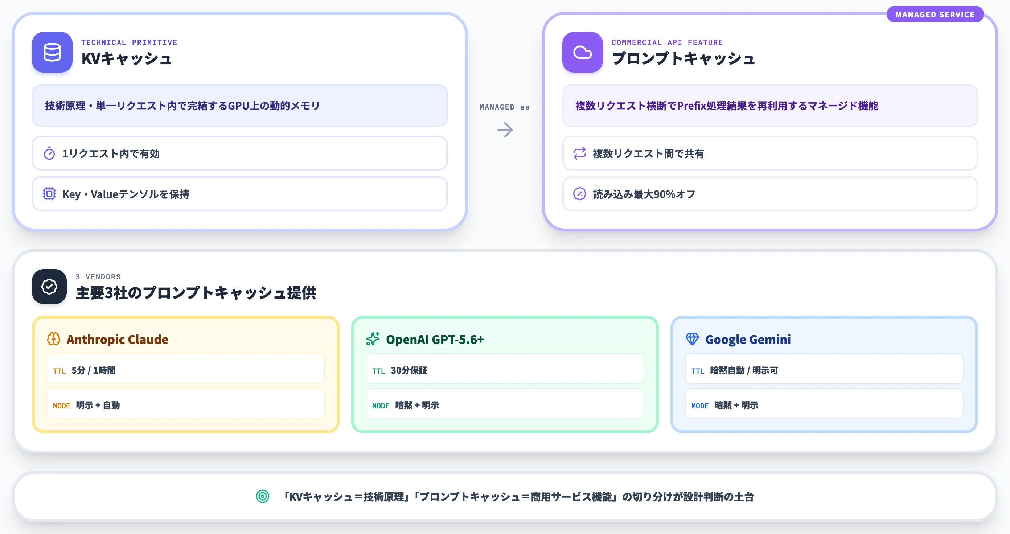This screenshot has width=1010, height=534.
Task: Click the sparkles icon next to OpenAI GPT-5.6+
Action: point(373,339)
